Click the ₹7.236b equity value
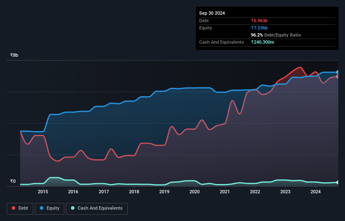The image size is (345, 221). [259, 28]
